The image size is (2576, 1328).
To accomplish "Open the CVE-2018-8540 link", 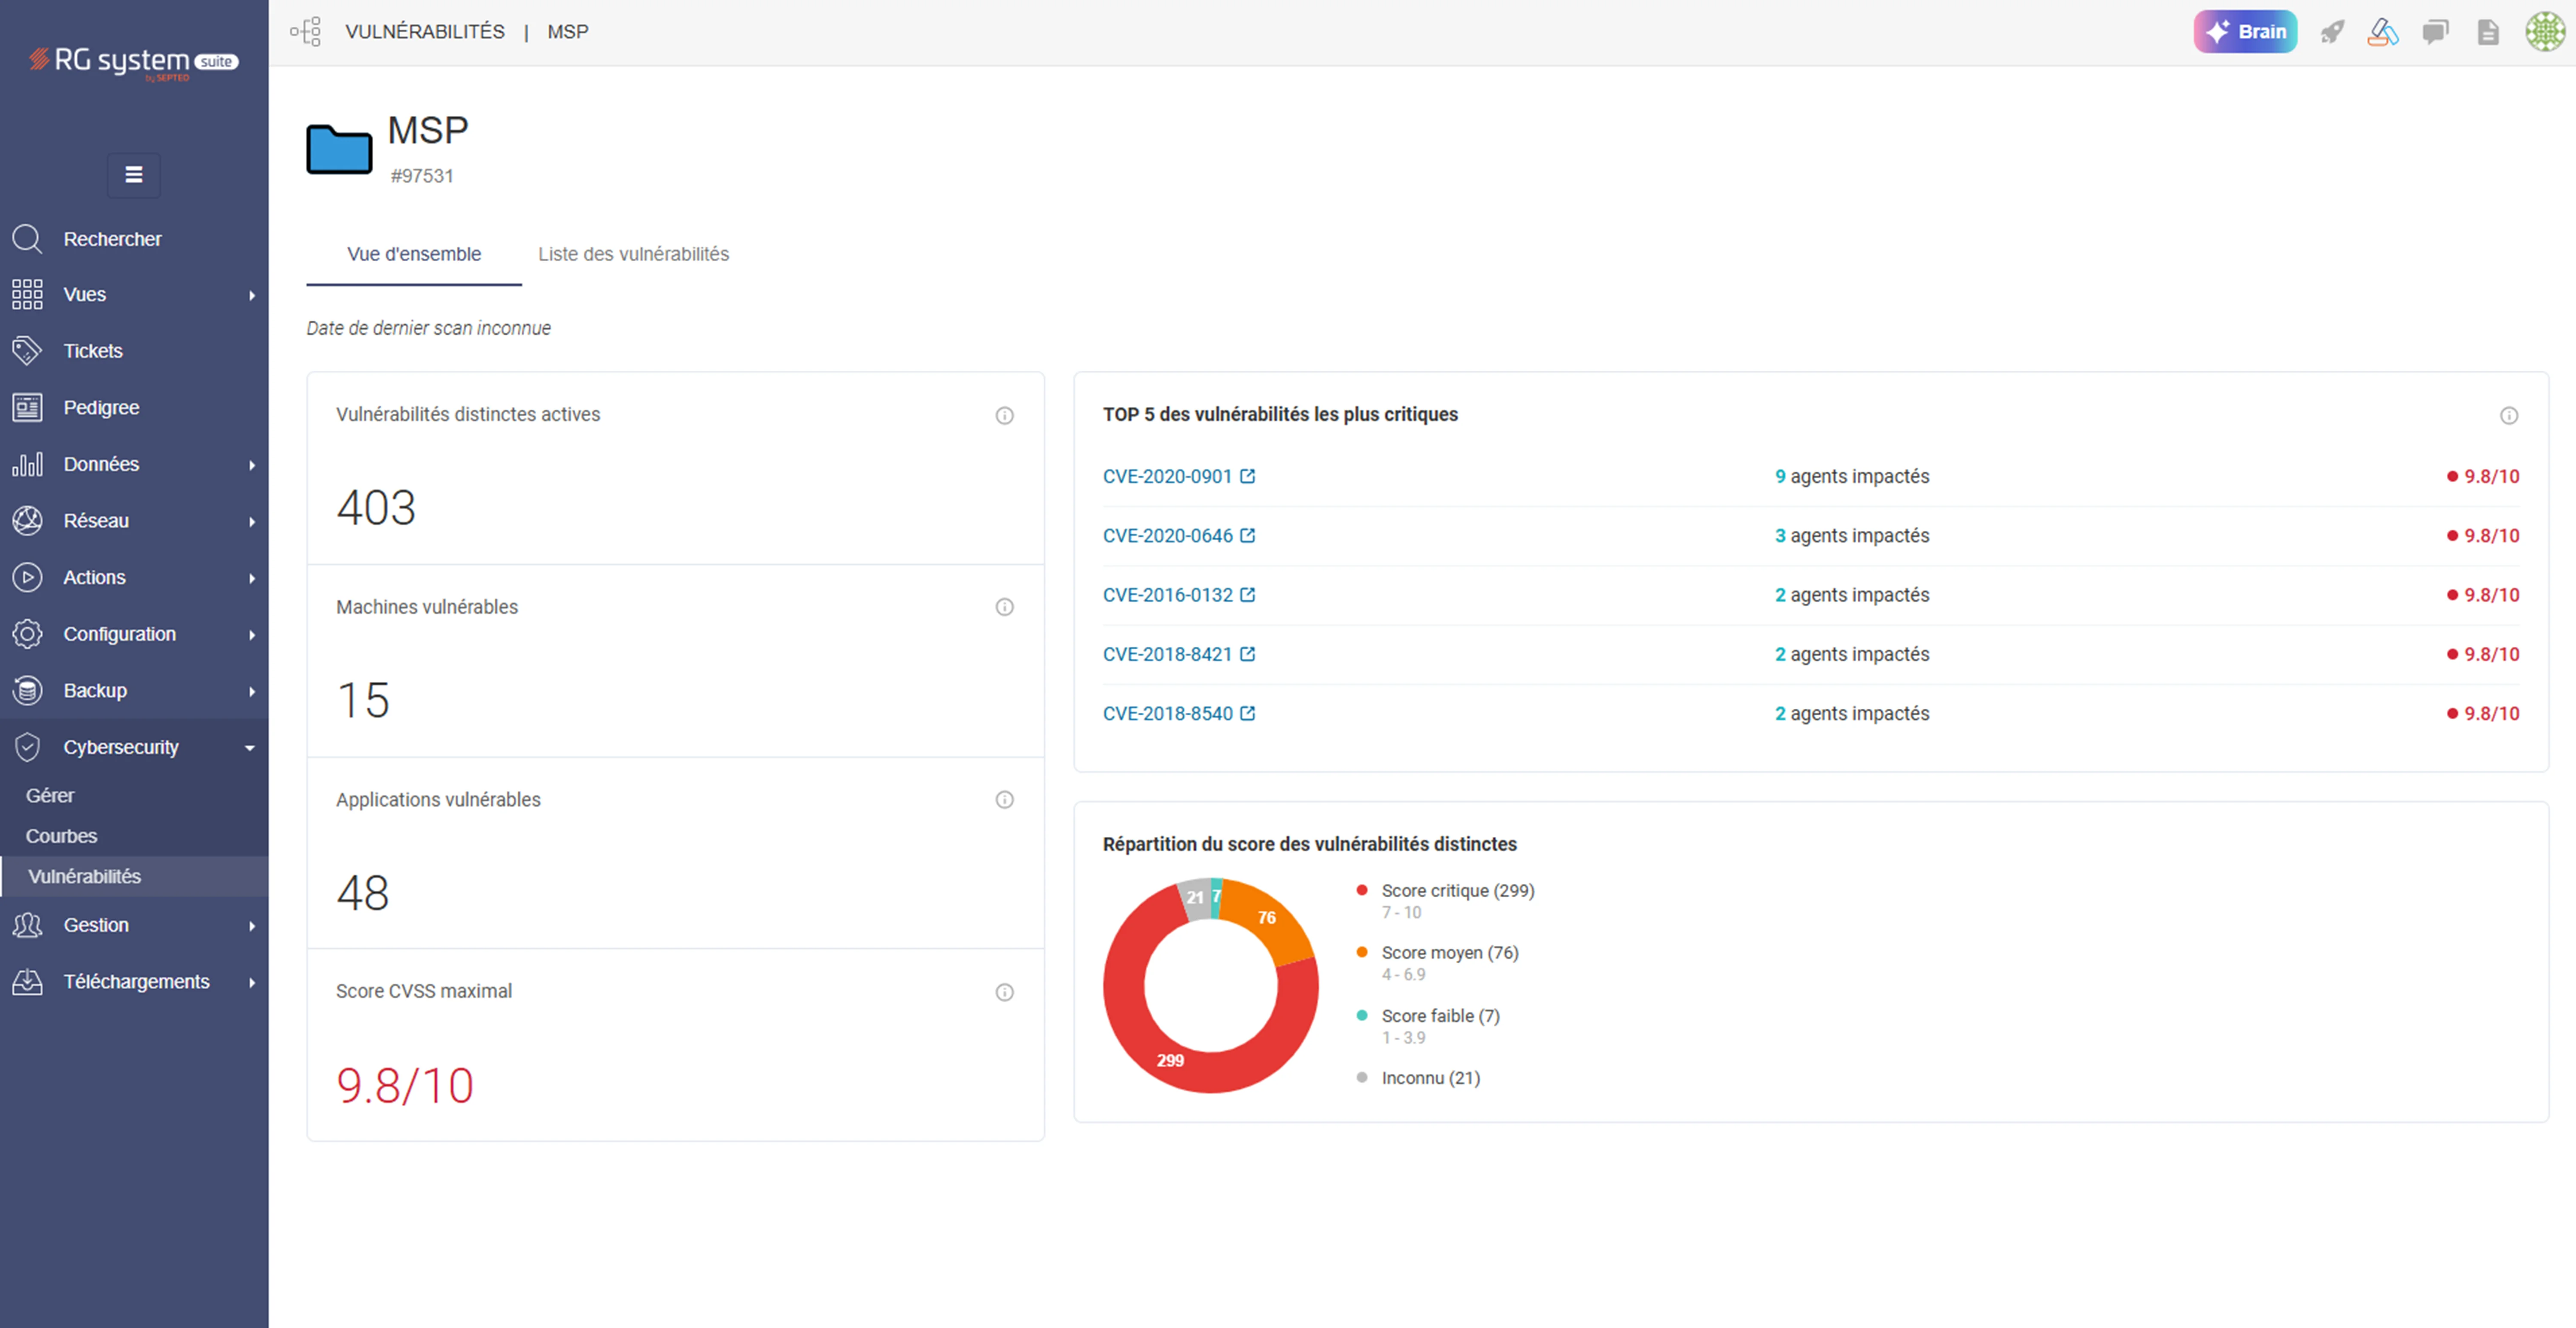I will pyautogui.click(x=1179, y=714).
